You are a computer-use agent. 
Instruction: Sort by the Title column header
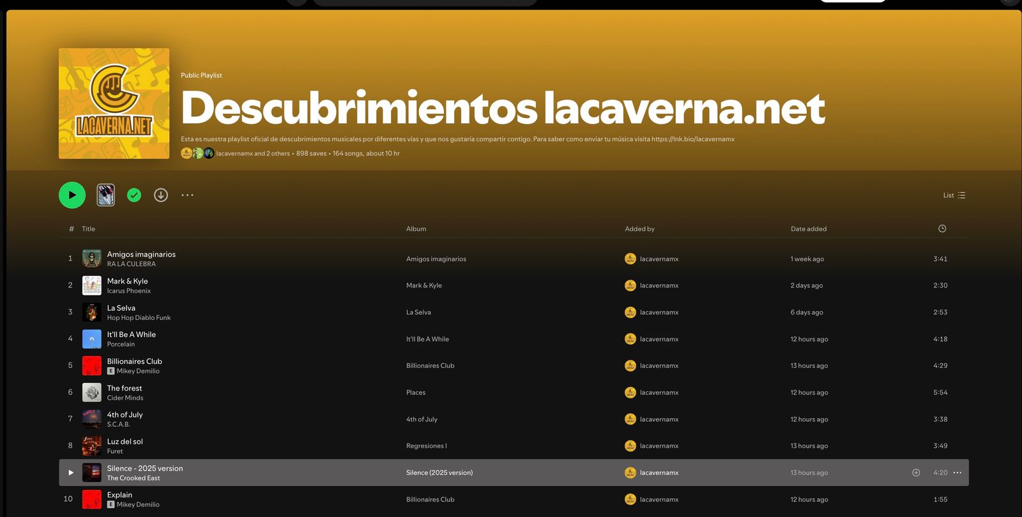[88, 229]
